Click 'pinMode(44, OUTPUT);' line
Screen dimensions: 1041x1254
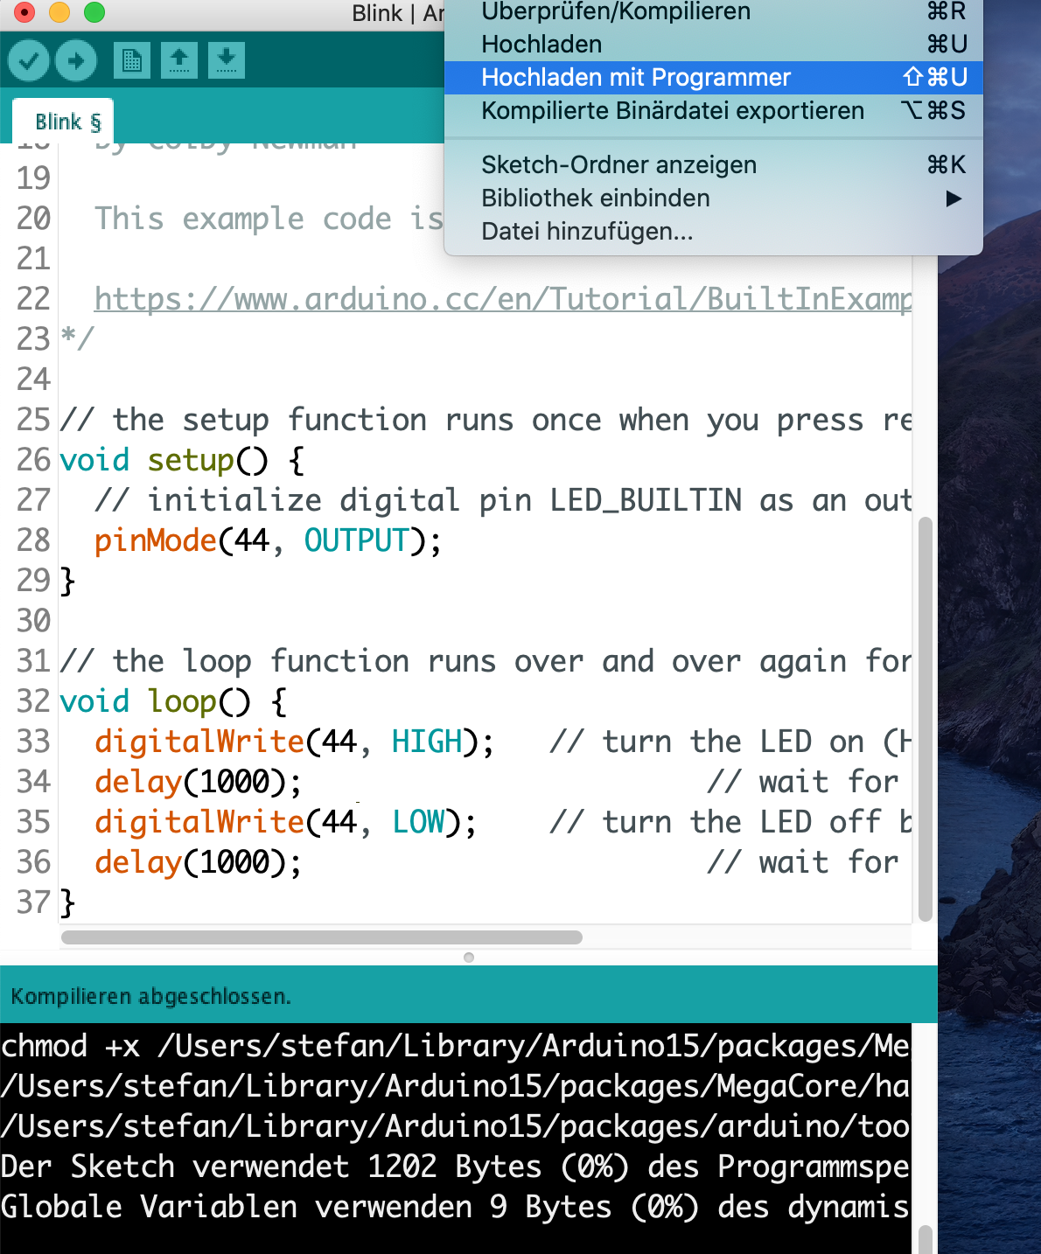pyautogui.click(x=268, y=540)
